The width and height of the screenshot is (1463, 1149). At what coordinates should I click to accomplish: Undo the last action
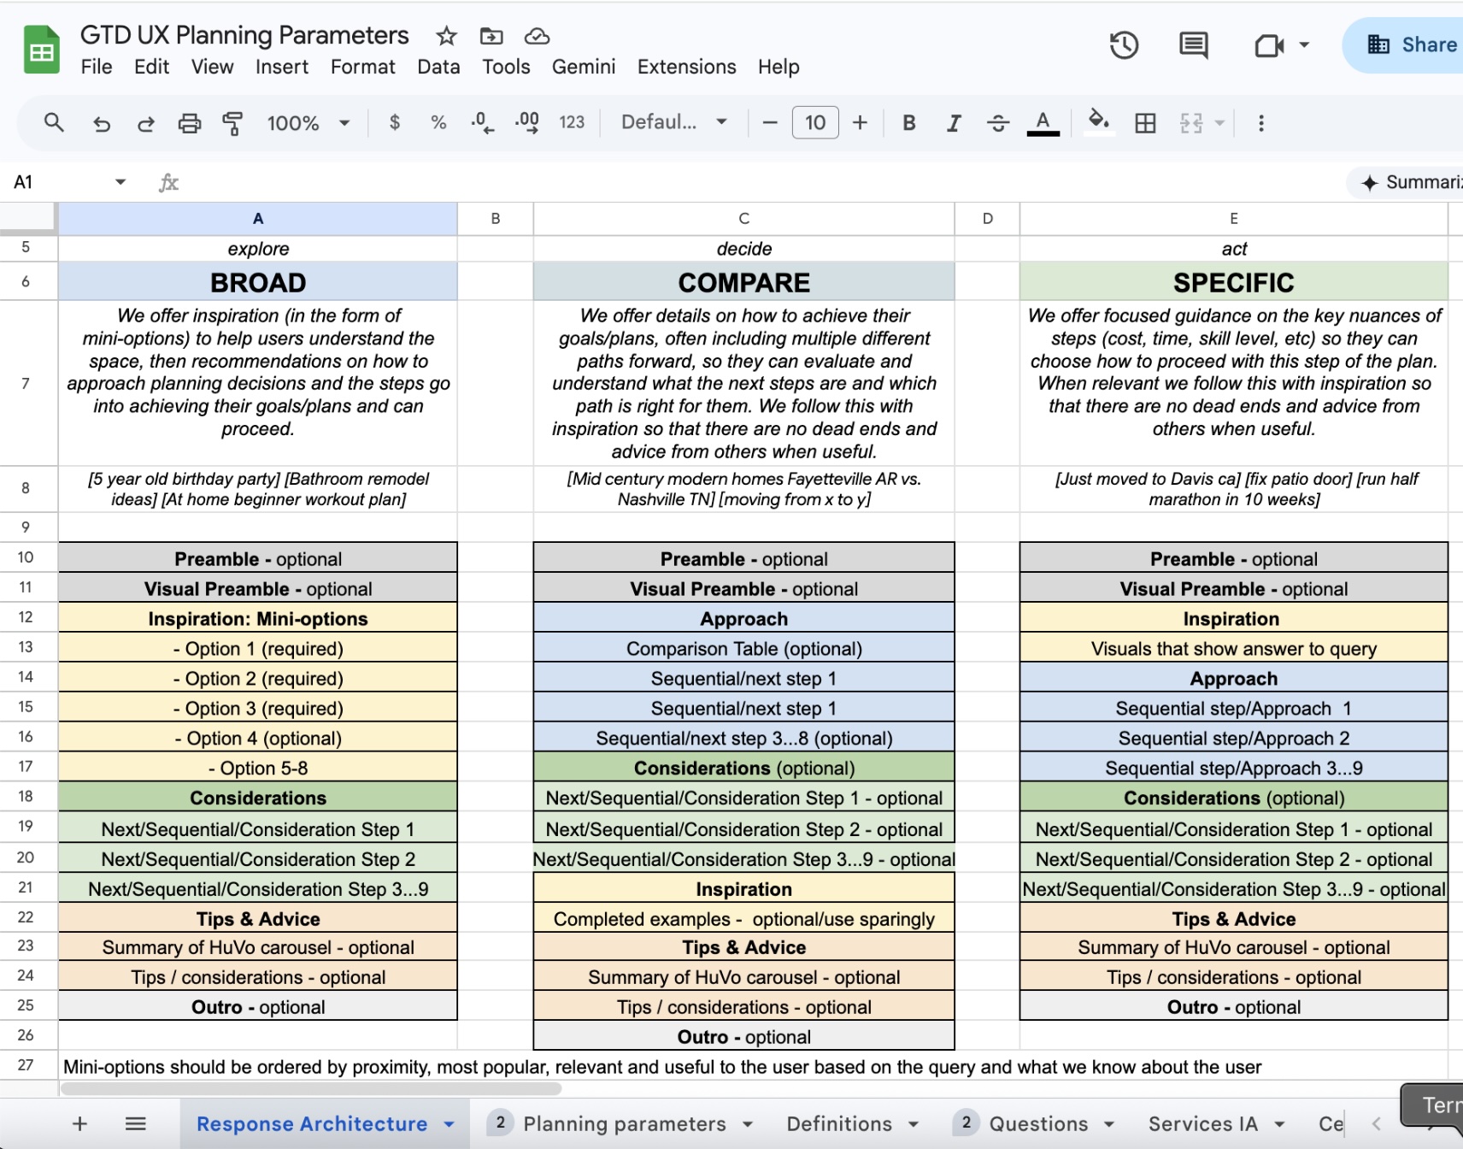tap(102, 123)
